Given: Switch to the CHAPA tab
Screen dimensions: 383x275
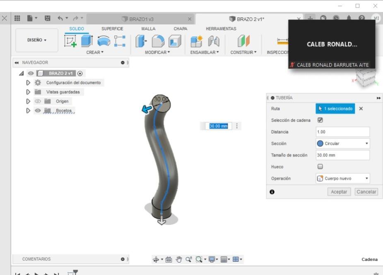Looking at the screenshot, I should (180, 29).
